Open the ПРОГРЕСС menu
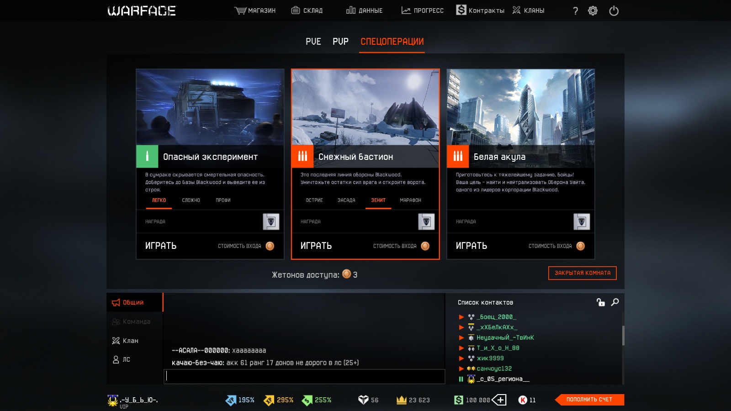Image resolution: width=731 pixels, height=411 pixels. (423, 11)
